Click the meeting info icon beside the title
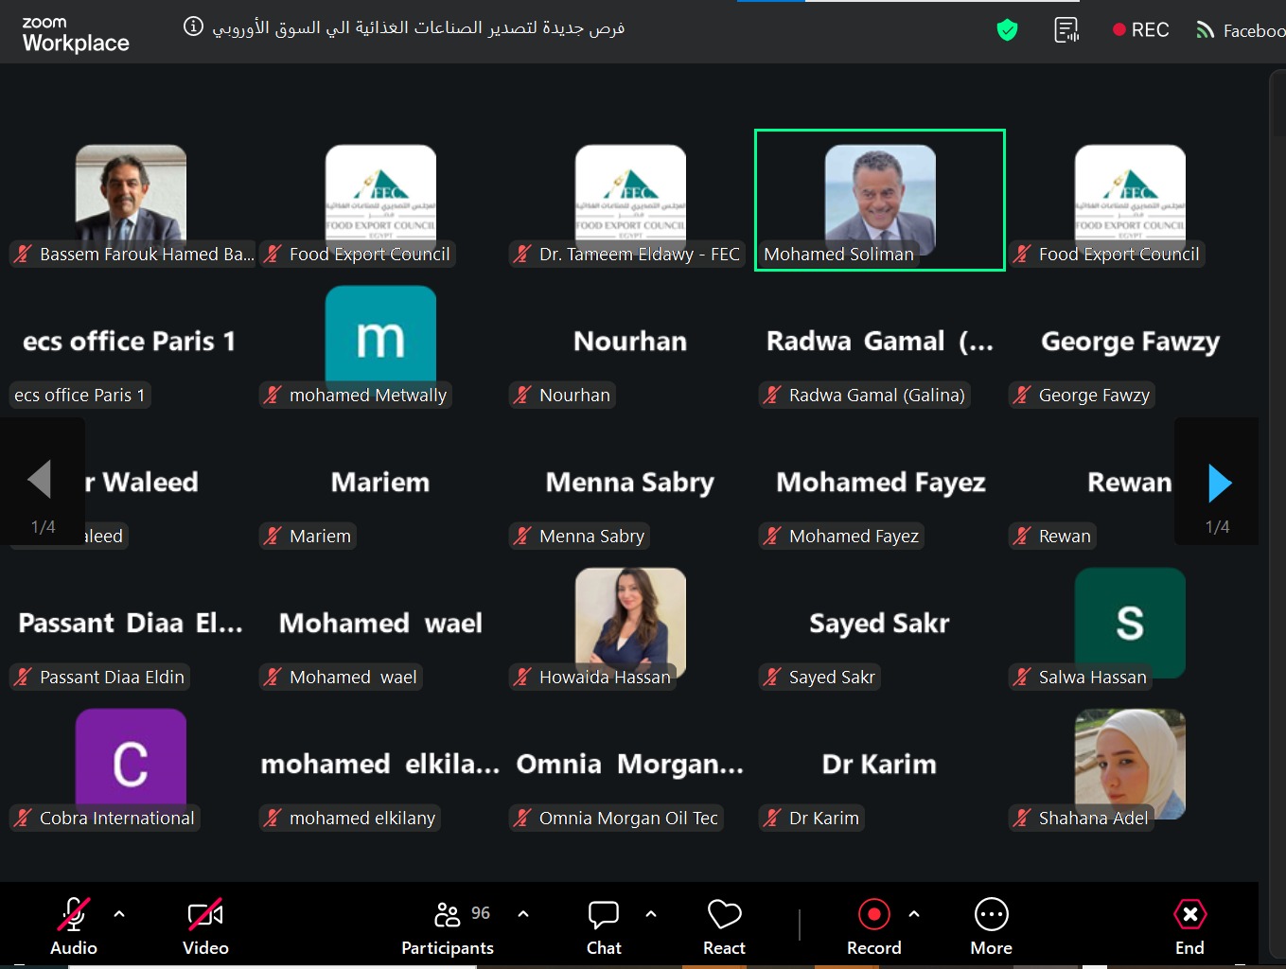Image resolution: width=1286 pixels, height=969 pixels. tap(193, 26)
